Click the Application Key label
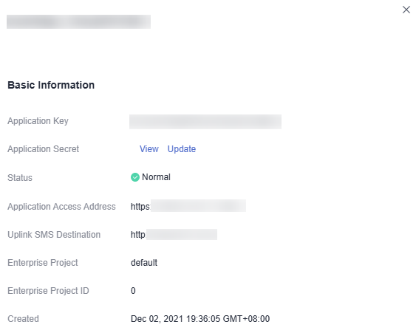Screen dimensions: 416x333 point(38,121)
